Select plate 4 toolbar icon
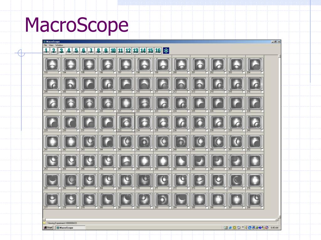 pyautogui.click(x=69, y=51)
